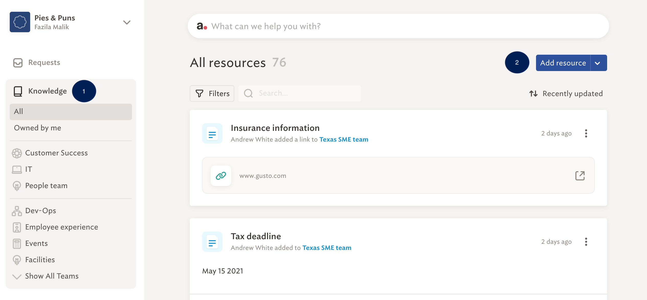This screenshot has width=647, height=300.
Task: Open Dev-Ops team
Action: [41, 211]
